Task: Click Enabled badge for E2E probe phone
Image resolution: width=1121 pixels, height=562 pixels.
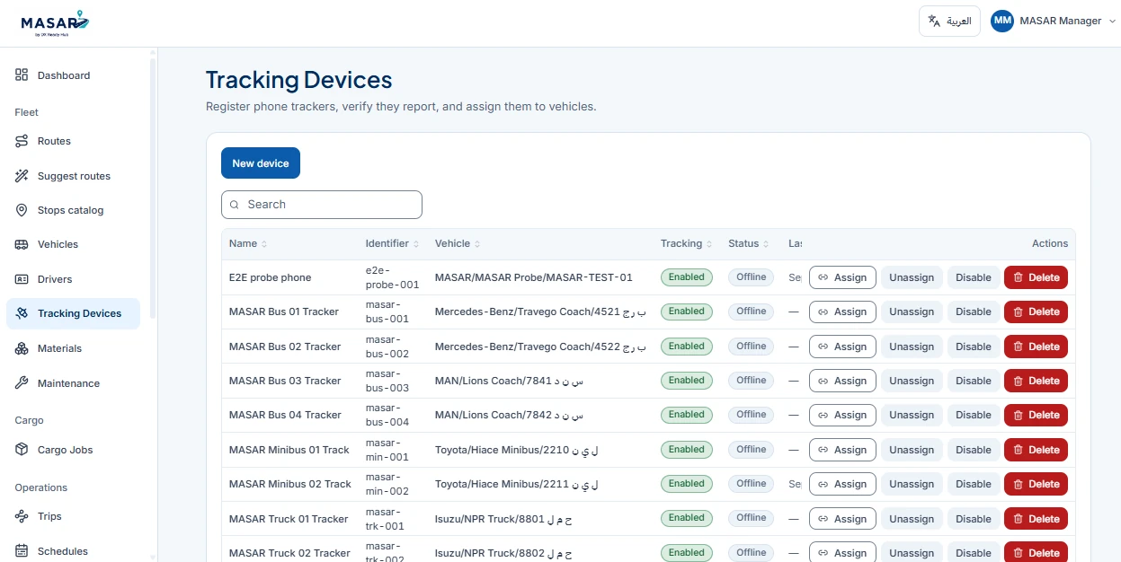Action: [686, 277]
